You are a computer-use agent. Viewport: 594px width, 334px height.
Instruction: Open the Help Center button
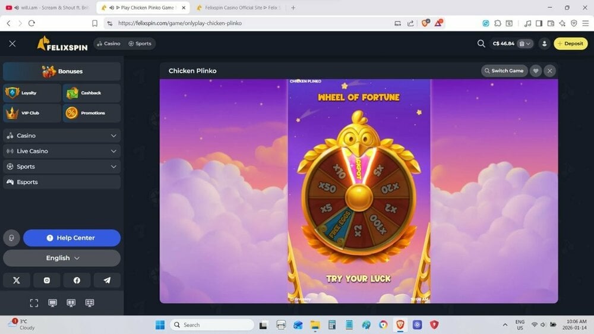point(71,238)
